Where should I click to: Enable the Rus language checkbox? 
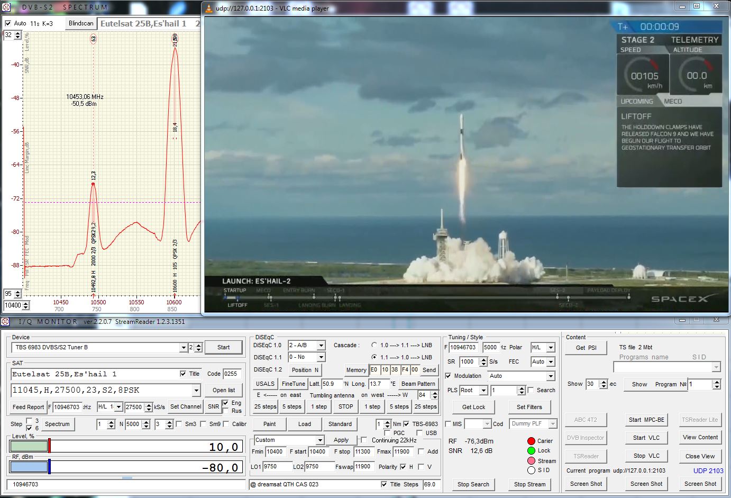226,411
